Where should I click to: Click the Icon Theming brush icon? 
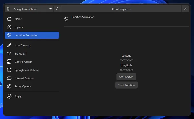(x=9, y=45)
